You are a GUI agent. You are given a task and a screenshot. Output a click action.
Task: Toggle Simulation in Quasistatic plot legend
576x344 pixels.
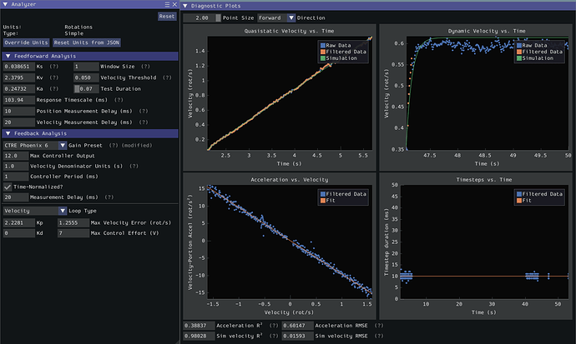(x=339, y=57)
